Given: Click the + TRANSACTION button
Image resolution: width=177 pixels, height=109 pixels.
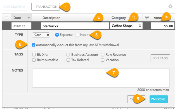Looking at the screenshot, I should tap(46, 7).
